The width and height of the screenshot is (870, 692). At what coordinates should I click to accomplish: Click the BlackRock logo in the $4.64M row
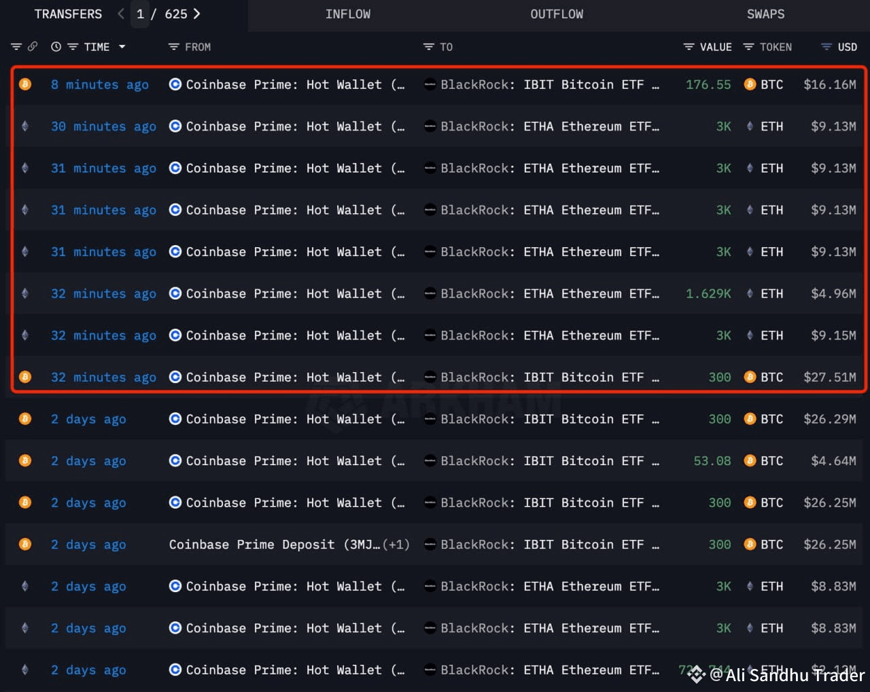tap(430, 460)
